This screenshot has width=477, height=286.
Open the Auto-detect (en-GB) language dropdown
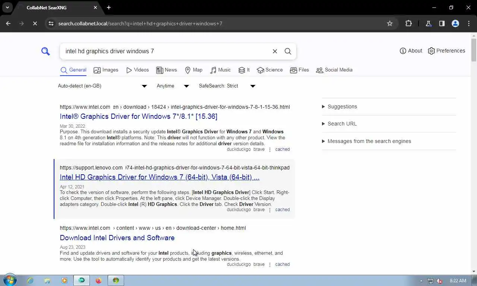[102, 86]
